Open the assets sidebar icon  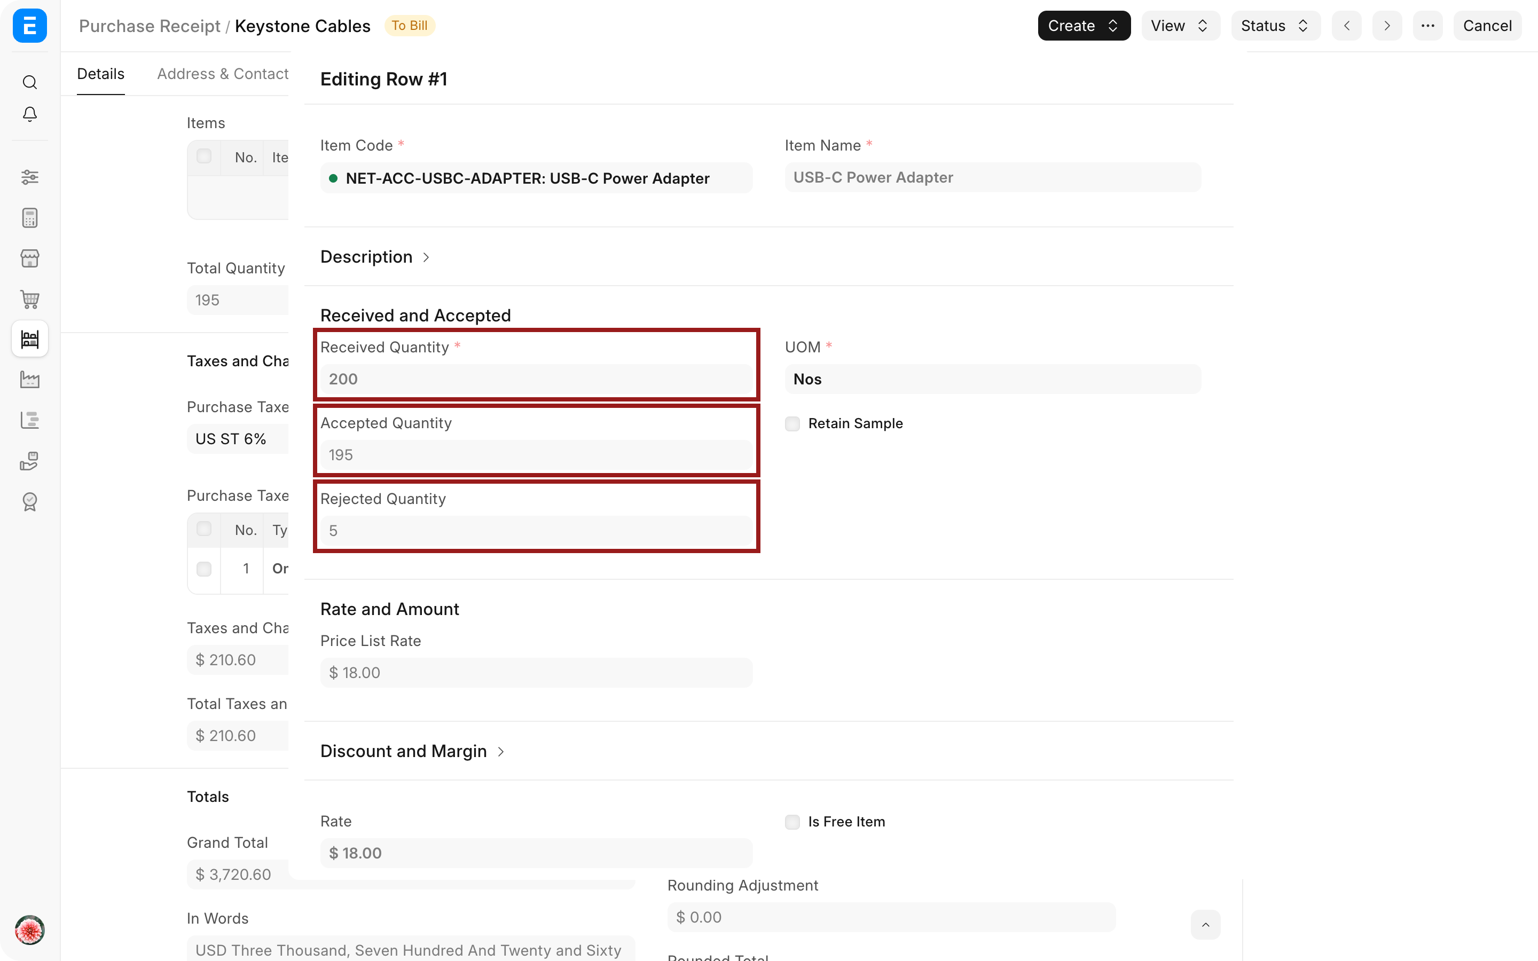tap(30, 461)
